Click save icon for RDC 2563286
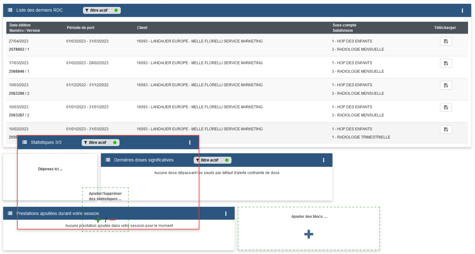Viewport: 475px width, 254px height. [x=446, y=85]
